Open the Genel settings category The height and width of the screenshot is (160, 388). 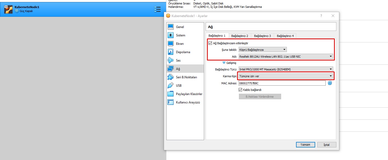point(185,27)
